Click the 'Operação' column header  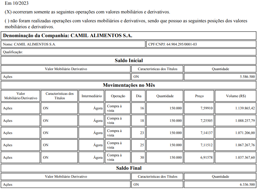(x=118, y=96)
